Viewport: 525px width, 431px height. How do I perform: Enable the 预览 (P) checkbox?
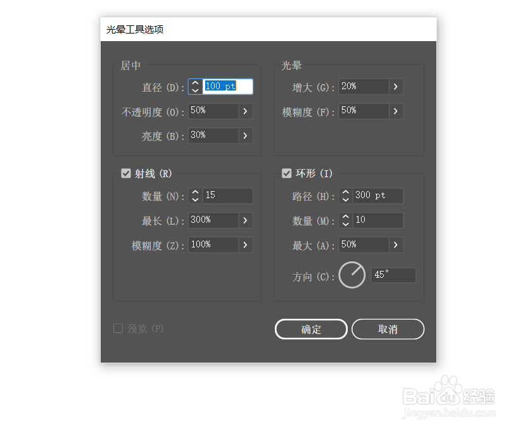118,328
